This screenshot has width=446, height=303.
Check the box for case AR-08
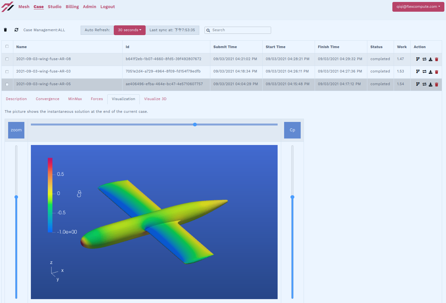7,59
